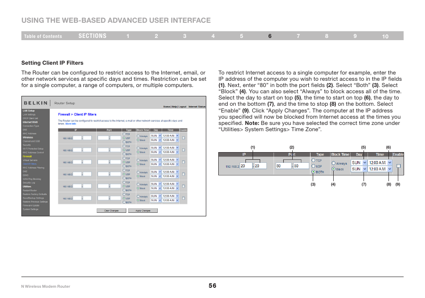Click the Logout link in the router header
425x298 pixels.
(x=182, y=107)
